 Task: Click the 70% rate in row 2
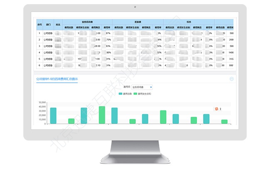108,39
